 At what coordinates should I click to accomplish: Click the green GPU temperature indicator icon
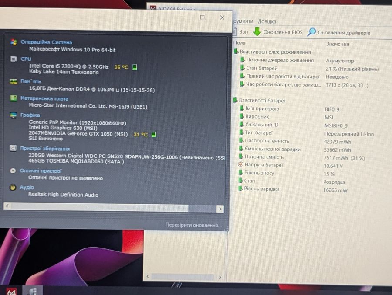tap(154, 134)
